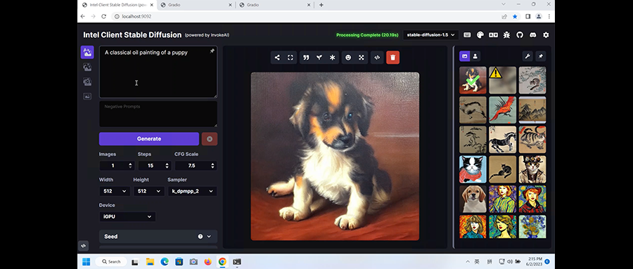Select the thumbnail with warning triangle

(x=503, y=80)
